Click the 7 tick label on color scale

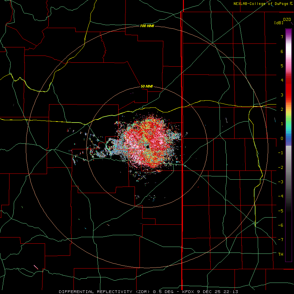tap(282, 37)
